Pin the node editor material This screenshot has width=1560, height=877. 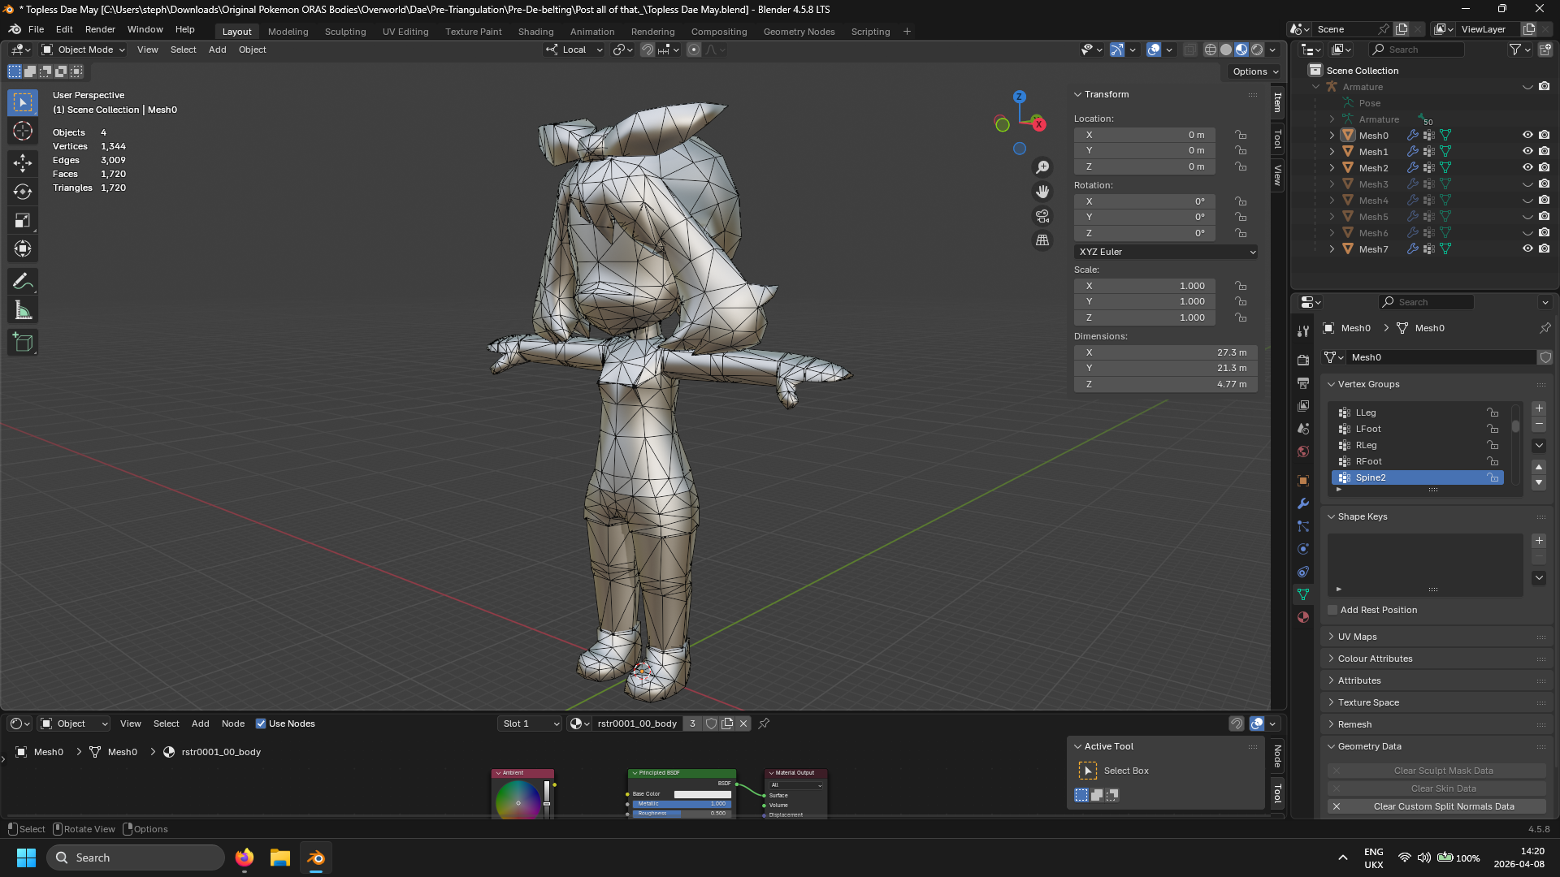coord(764,724)
